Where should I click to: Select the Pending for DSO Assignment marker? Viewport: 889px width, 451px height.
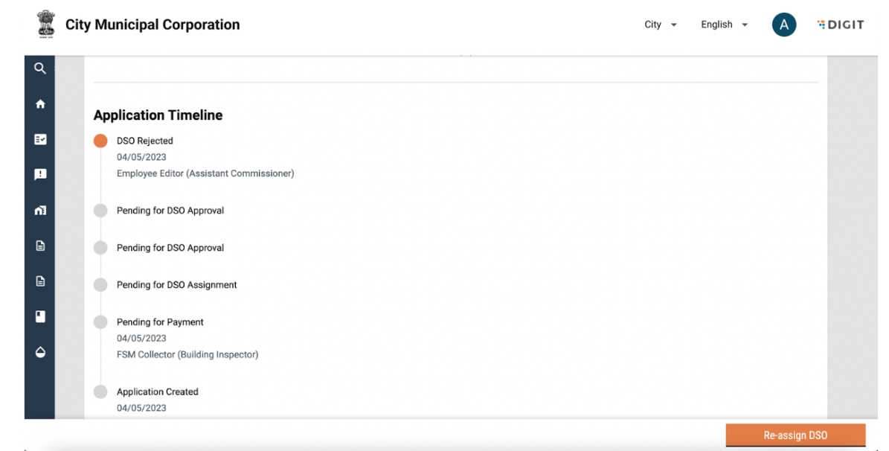pyautogui.click(x=100, y=285)
